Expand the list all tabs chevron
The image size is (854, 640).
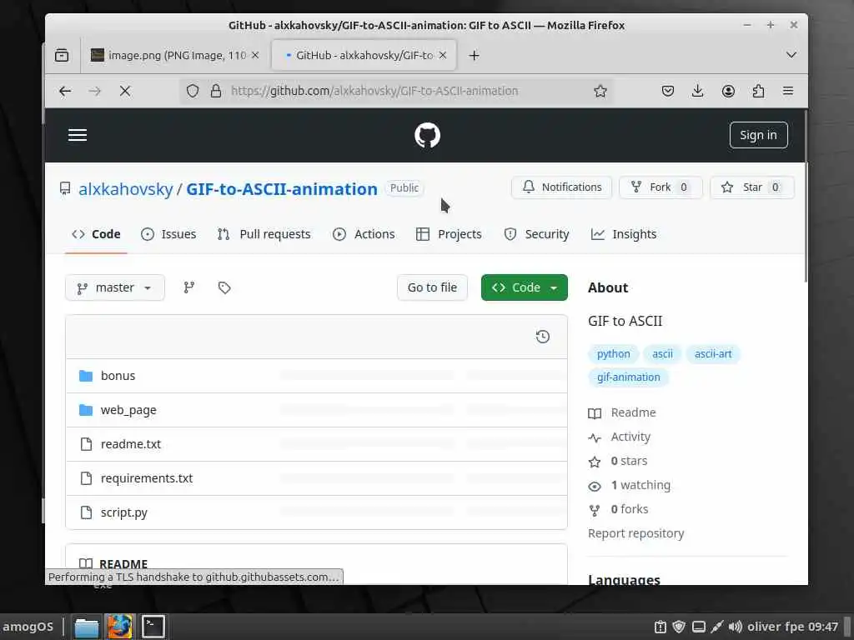(x=791, y=55)
